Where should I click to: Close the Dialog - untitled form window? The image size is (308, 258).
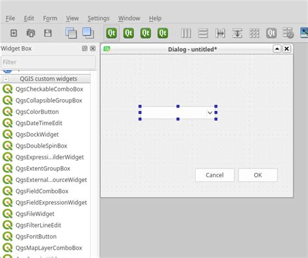(287, 49)
